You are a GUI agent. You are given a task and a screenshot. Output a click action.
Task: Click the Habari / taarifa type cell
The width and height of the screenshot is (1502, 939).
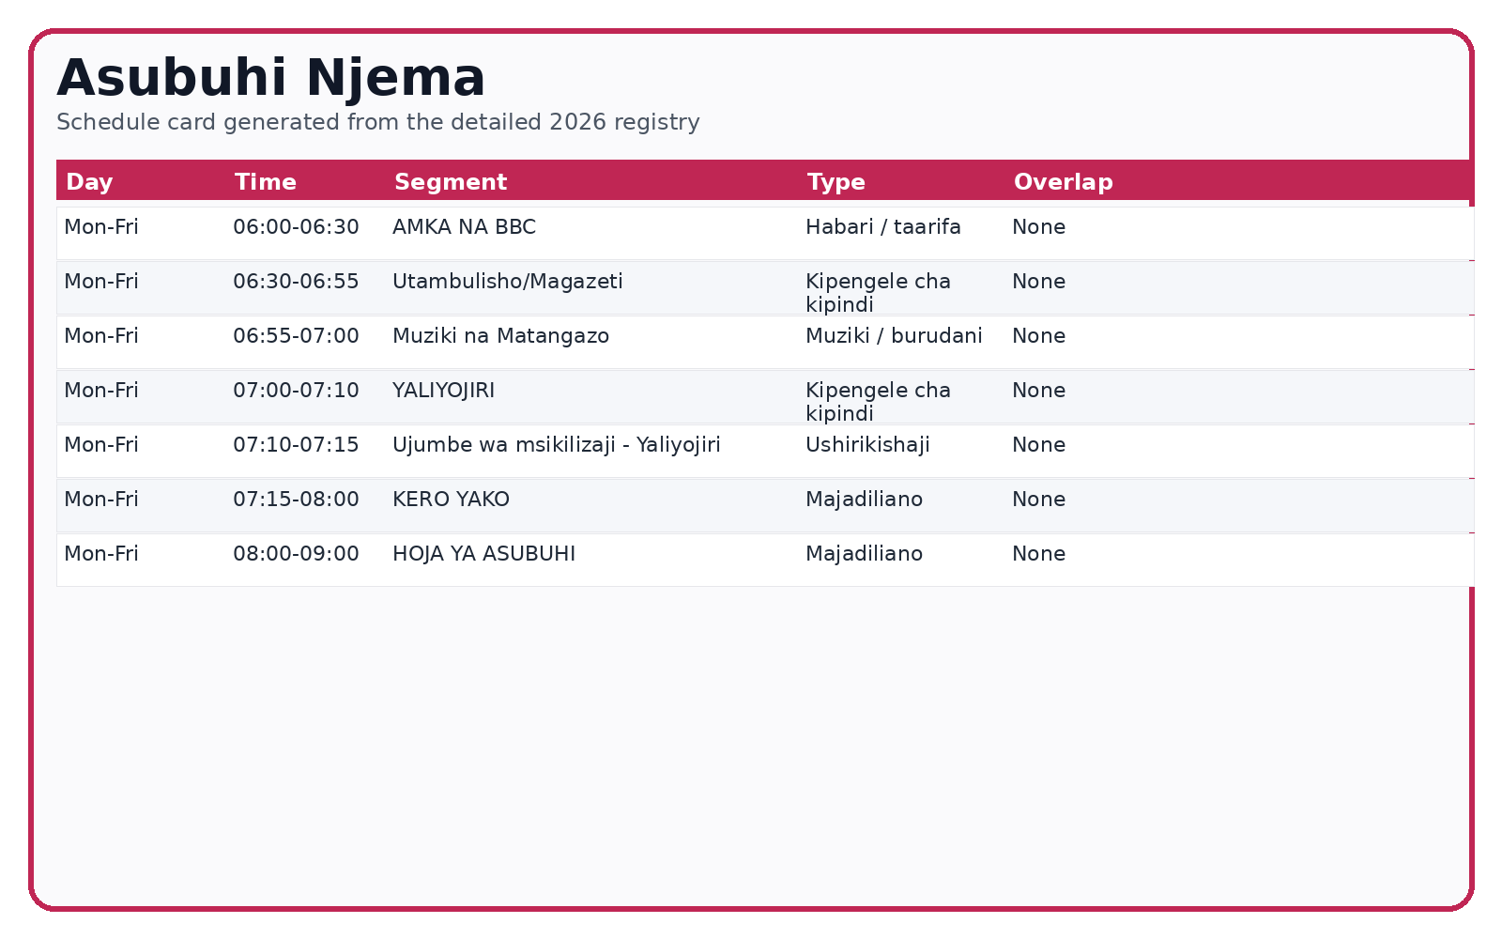pyautogui.click(x=882, y=227)
